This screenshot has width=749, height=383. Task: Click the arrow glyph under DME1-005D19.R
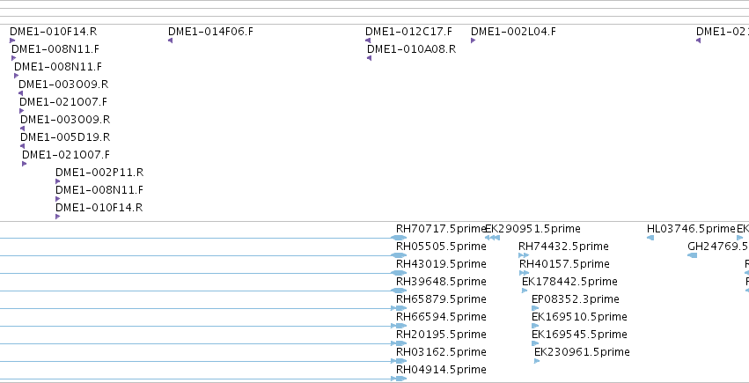[22, 146]
